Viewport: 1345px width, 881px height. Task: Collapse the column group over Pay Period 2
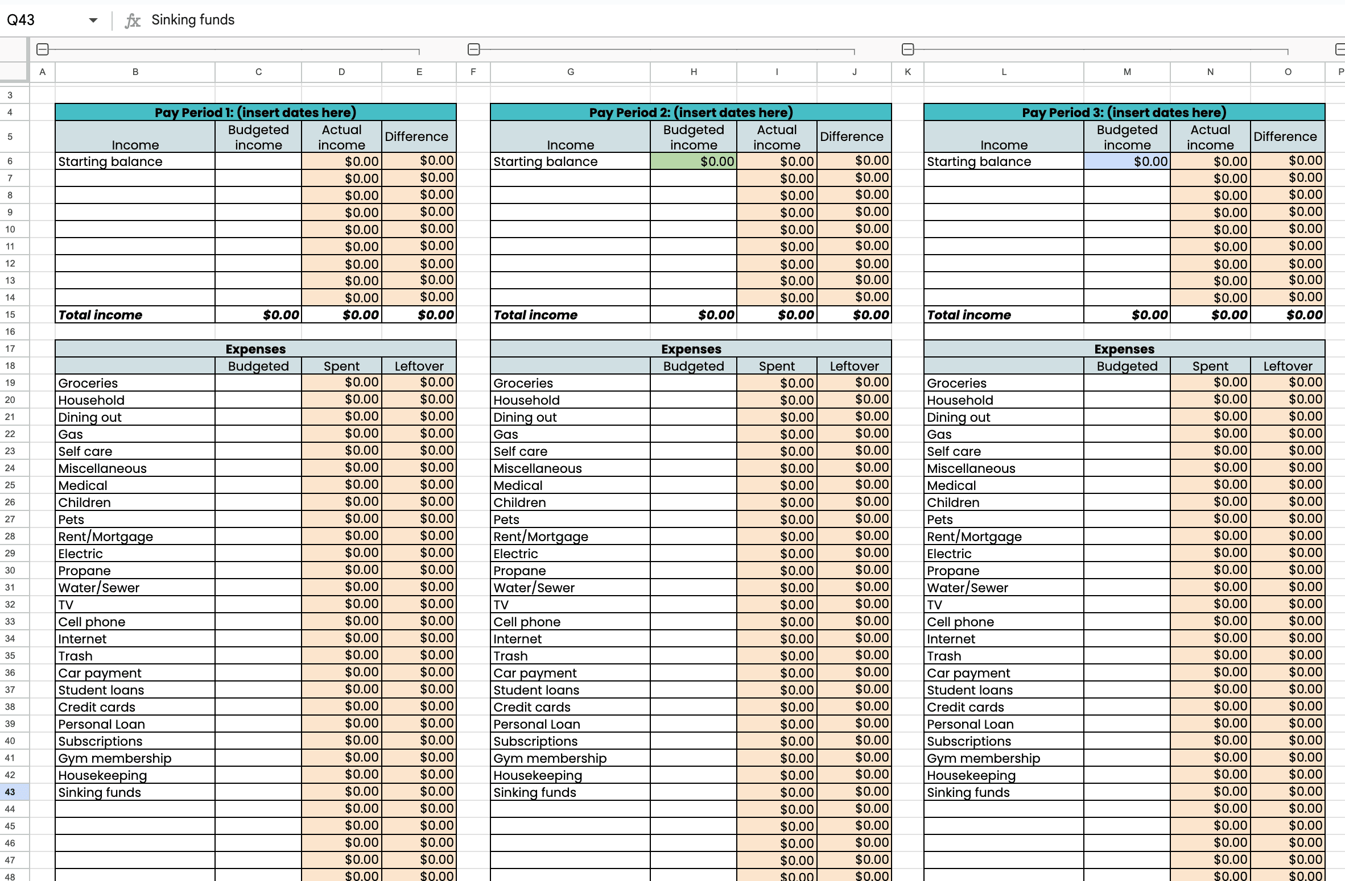[x=473, y=49]
